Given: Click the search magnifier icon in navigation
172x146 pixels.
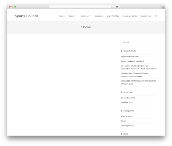Looking at the screenshot, I should coord(156,16).
